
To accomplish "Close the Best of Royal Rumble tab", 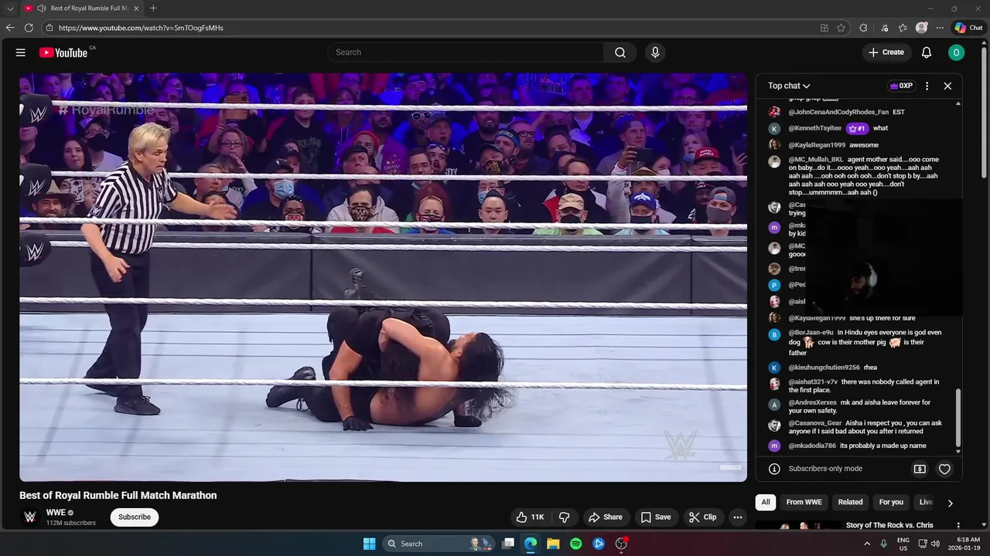I will coord(136,8).
